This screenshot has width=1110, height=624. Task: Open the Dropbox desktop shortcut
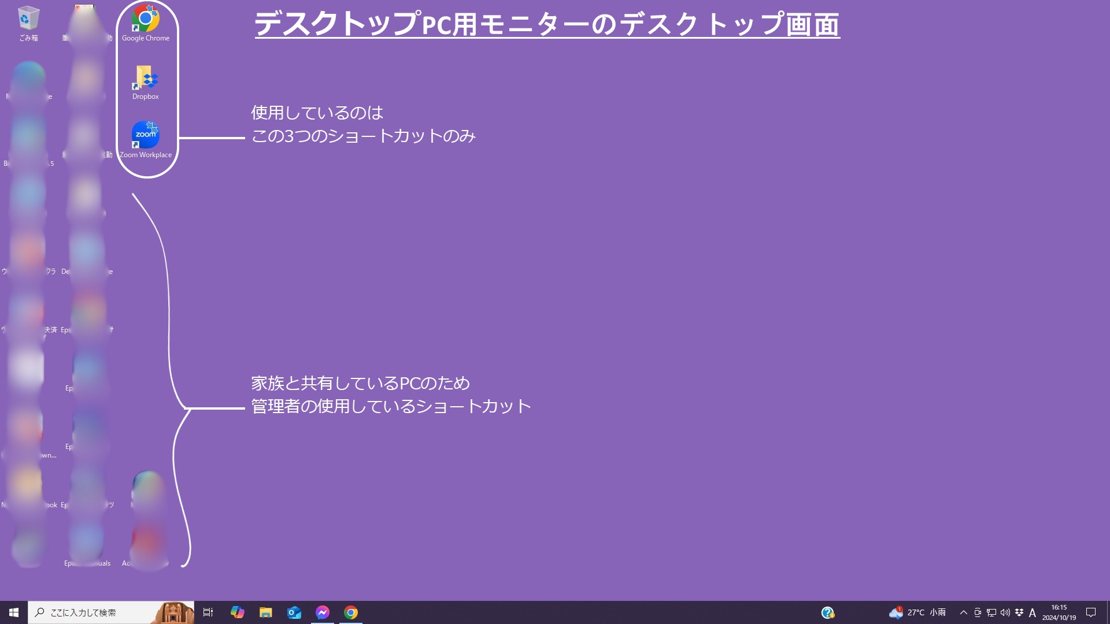click(x=146, y=83)
